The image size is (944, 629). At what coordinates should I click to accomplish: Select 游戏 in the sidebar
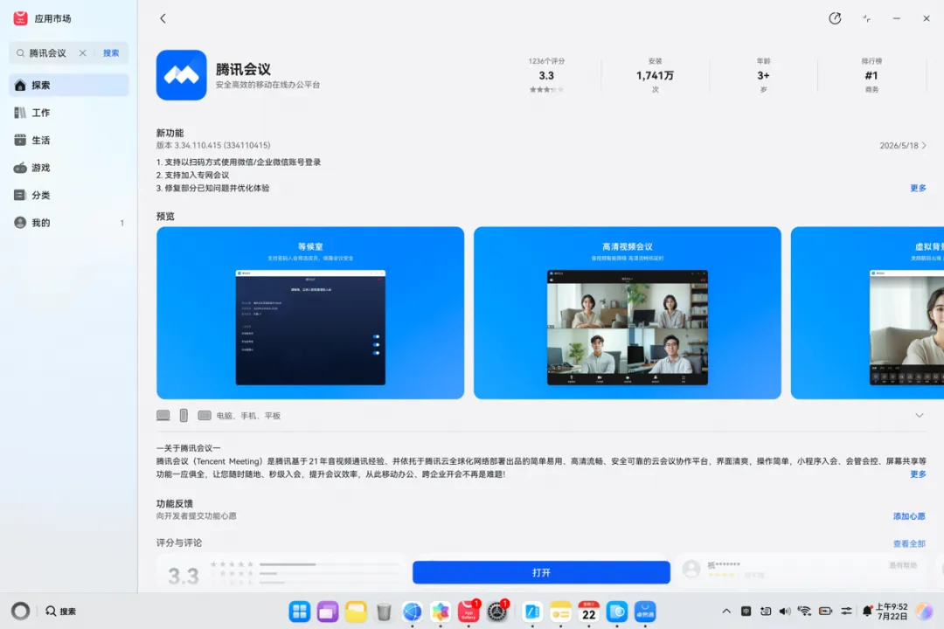[x=69, y=168]
